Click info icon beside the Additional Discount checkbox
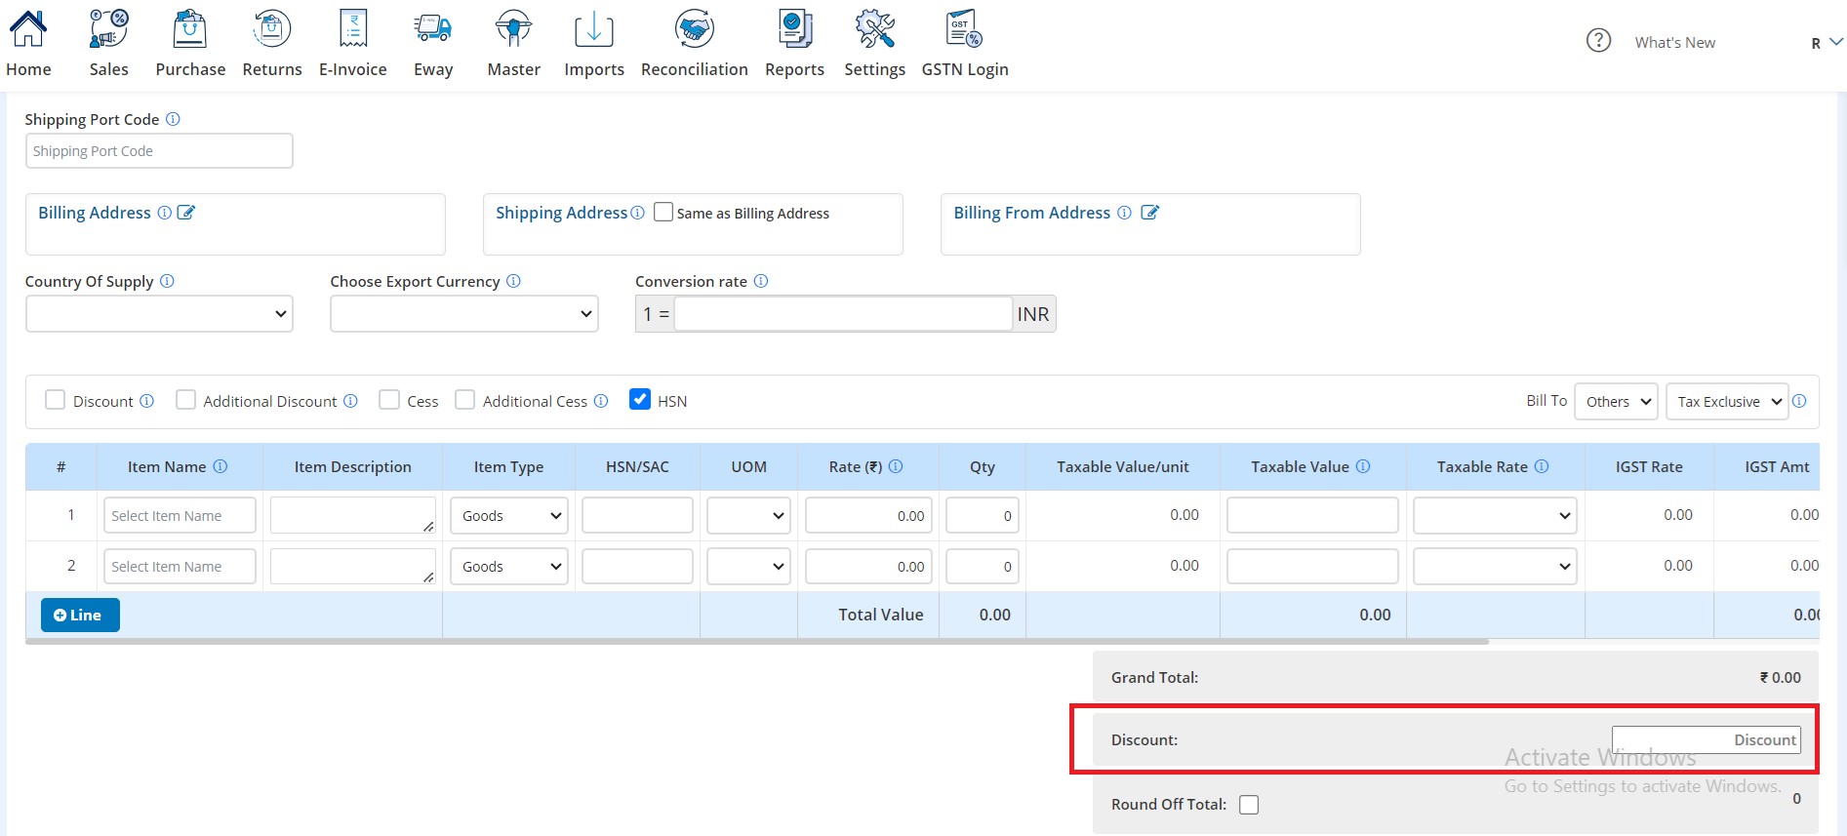This screenshot has width=1847, height=836. click(350, 401)
